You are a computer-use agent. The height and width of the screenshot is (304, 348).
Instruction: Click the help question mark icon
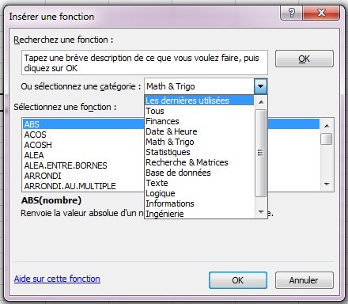coord(292,13)
